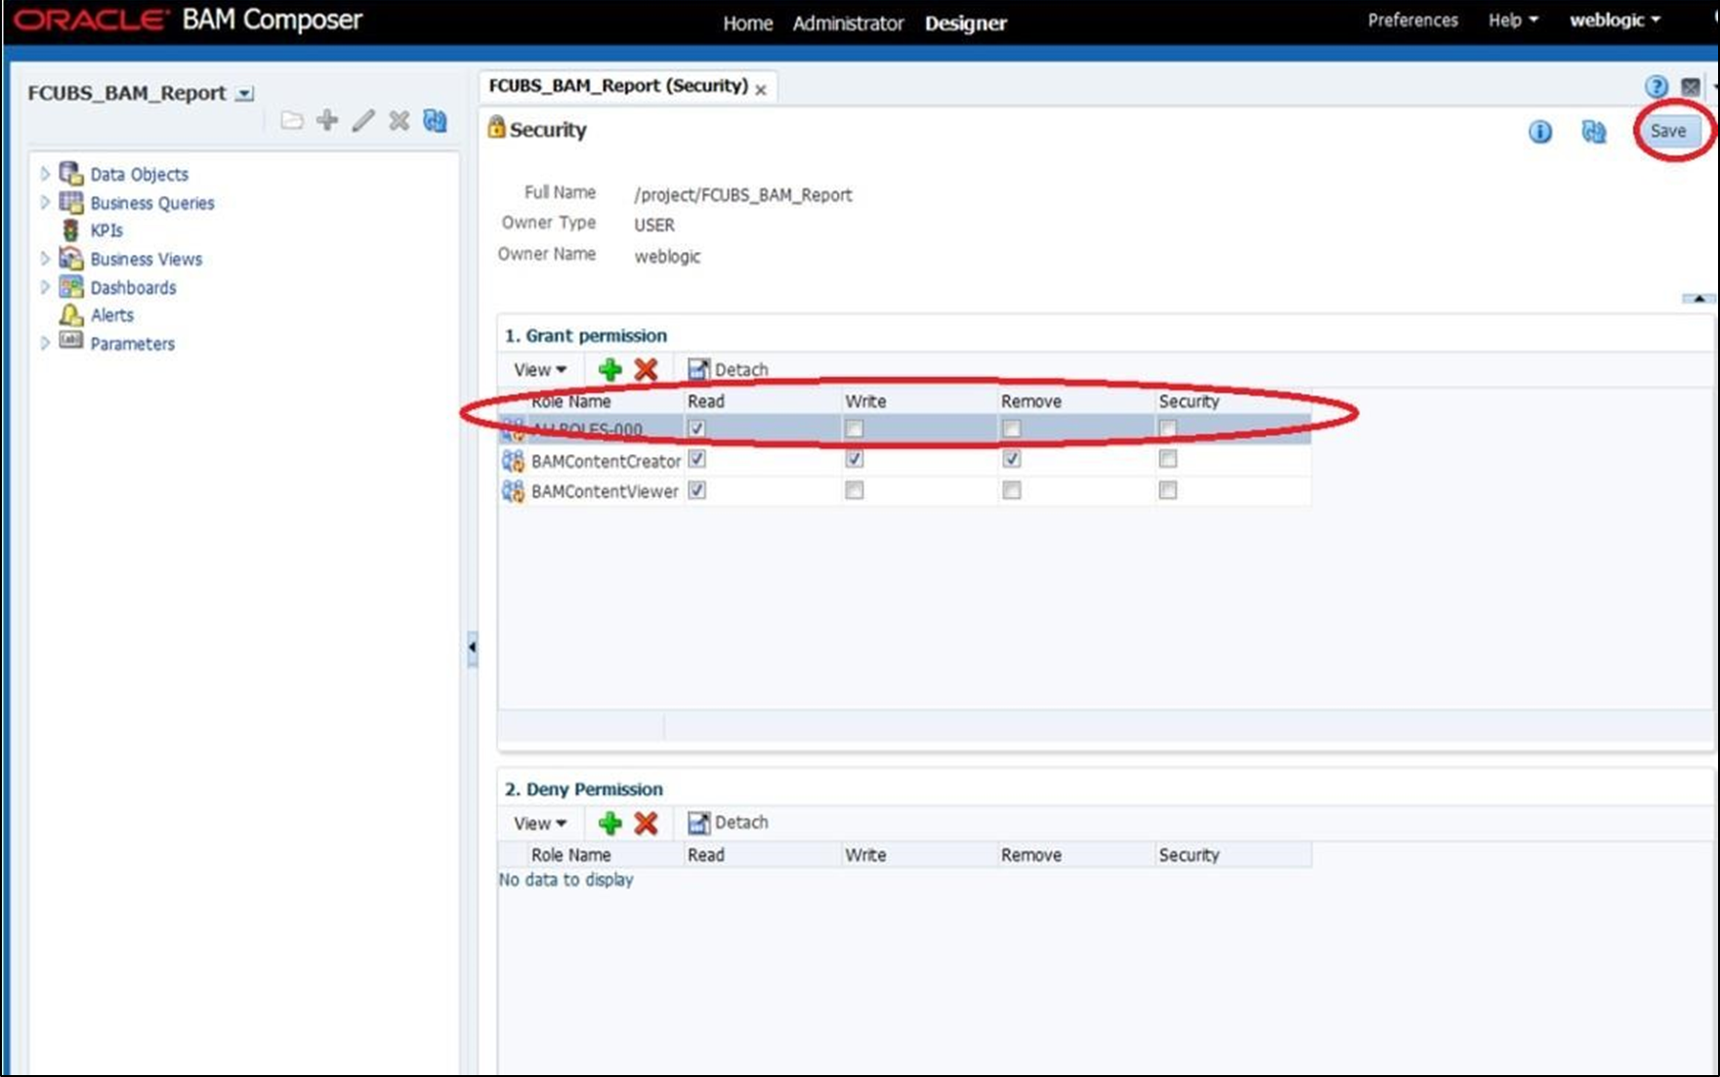The height and width of the screenshot is (1077, 1720).
Task: Toggle Remove checkbox for BAMContentCreator
Action: coord(1012,459)
